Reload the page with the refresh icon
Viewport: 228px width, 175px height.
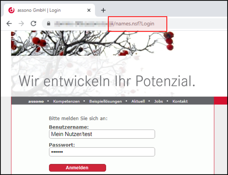[34, 23]
